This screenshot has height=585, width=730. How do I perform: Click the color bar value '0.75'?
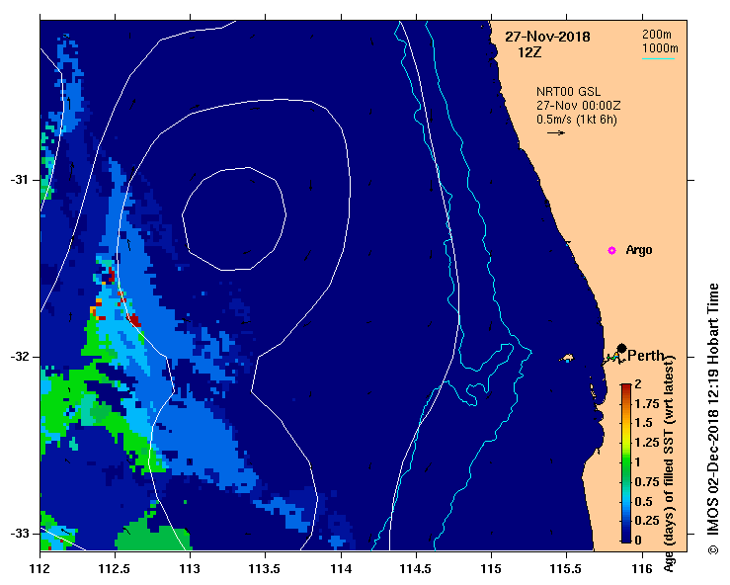click(x=647, y=482)
